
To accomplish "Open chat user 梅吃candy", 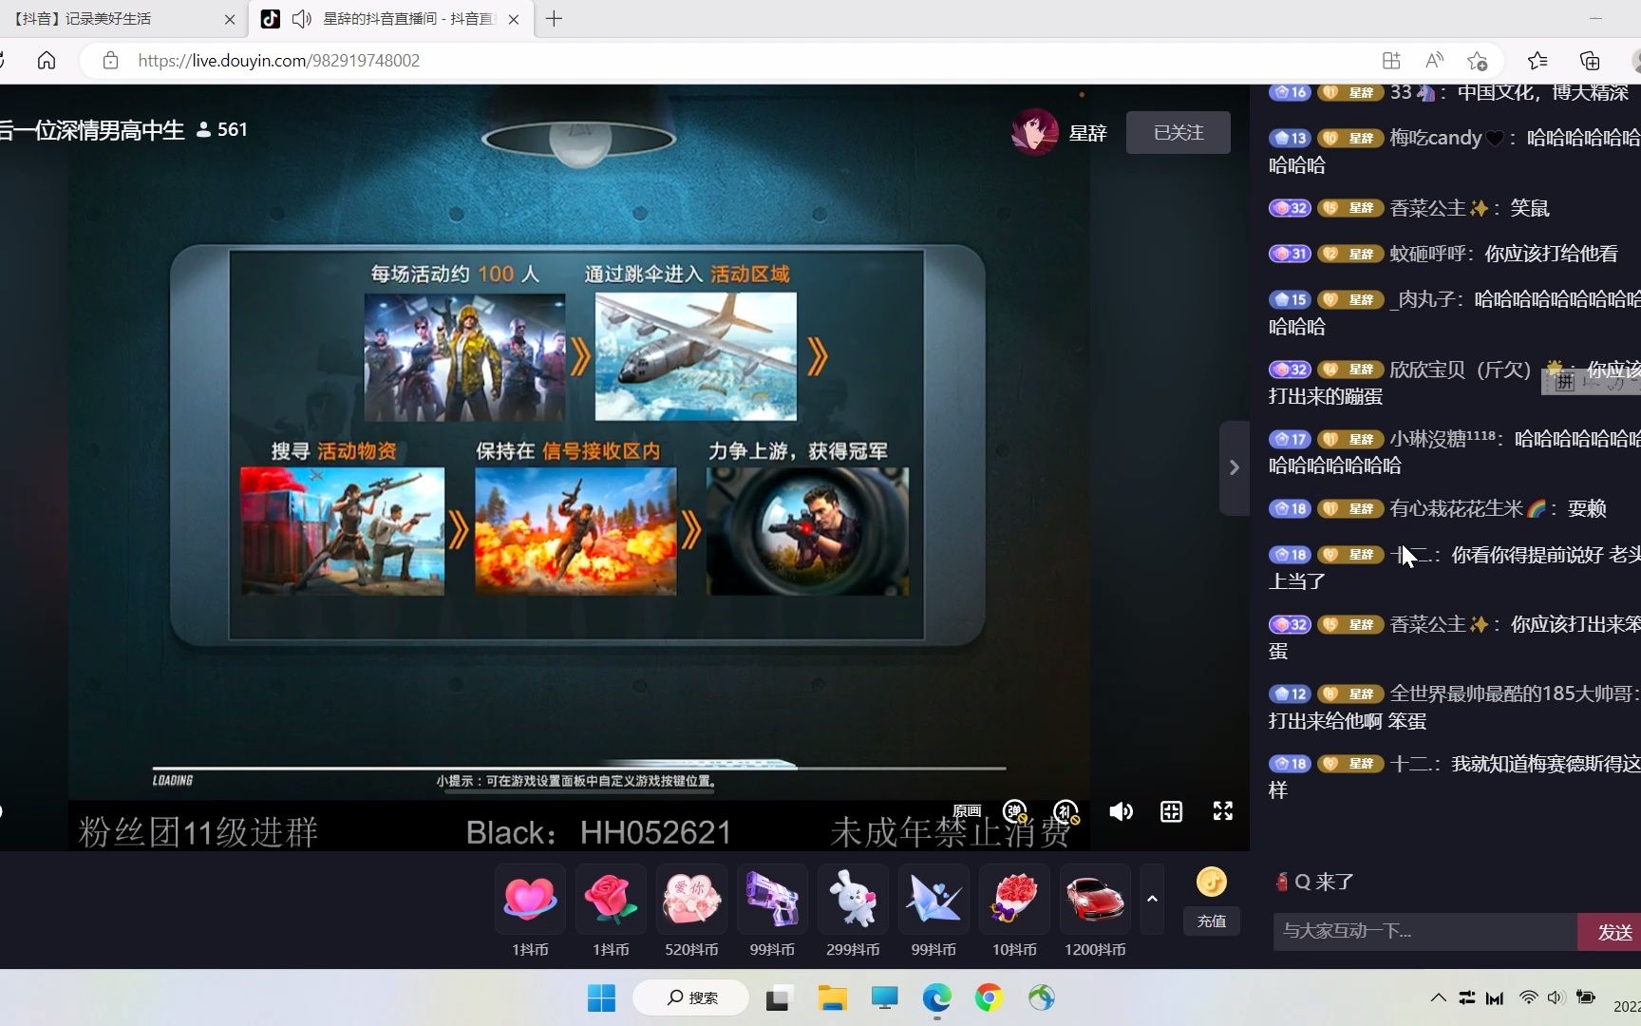I will point(1446,138).
